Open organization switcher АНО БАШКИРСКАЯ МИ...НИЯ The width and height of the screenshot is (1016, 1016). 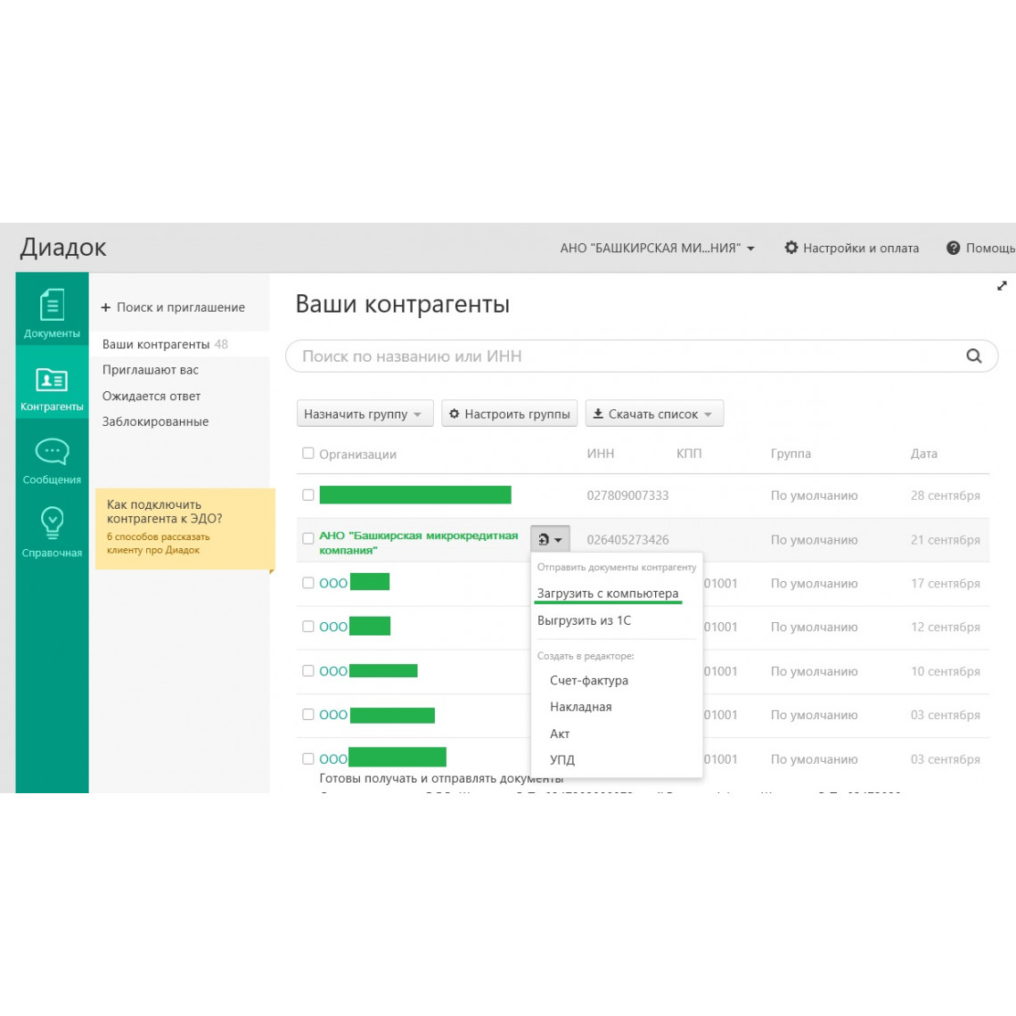coord(657,248)
